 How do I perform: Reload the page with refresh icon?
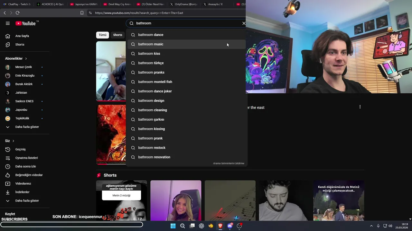coord(17,13)
